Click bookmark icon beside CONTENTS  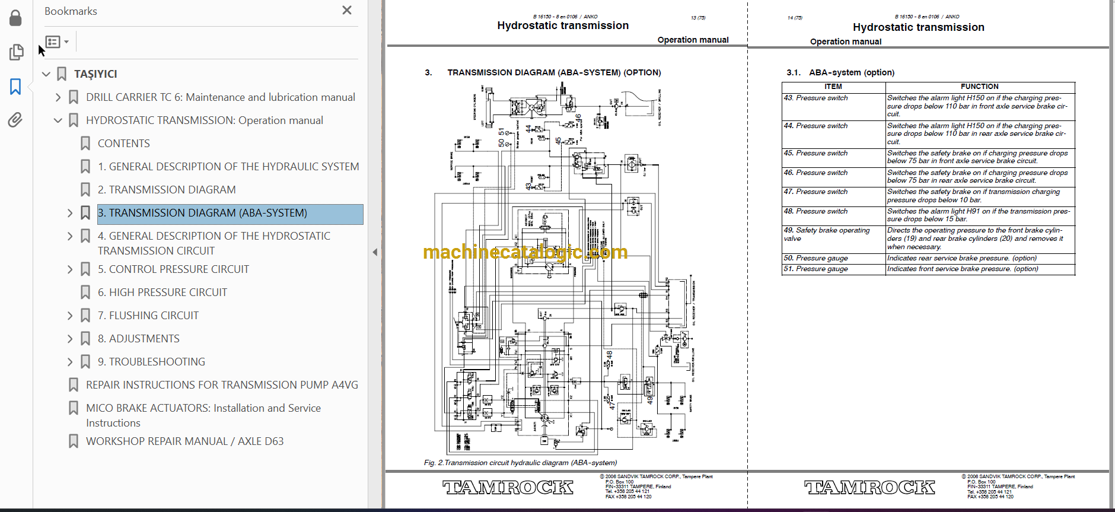point(85,144)
